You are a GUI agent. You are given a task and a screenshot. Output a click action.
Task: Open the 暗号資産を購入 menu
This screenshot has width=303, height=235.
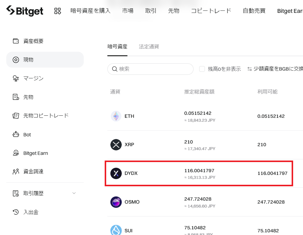pos(90,11)
